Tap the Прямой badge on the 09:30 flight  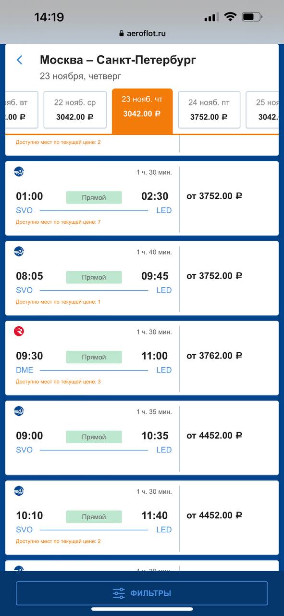point(94,357)
